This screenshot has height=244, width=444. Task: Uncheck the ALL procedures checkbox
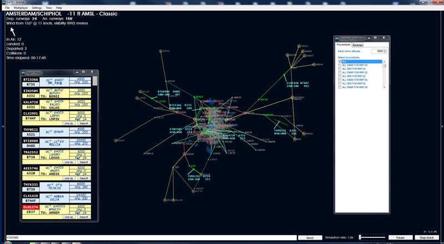point(340,62)
